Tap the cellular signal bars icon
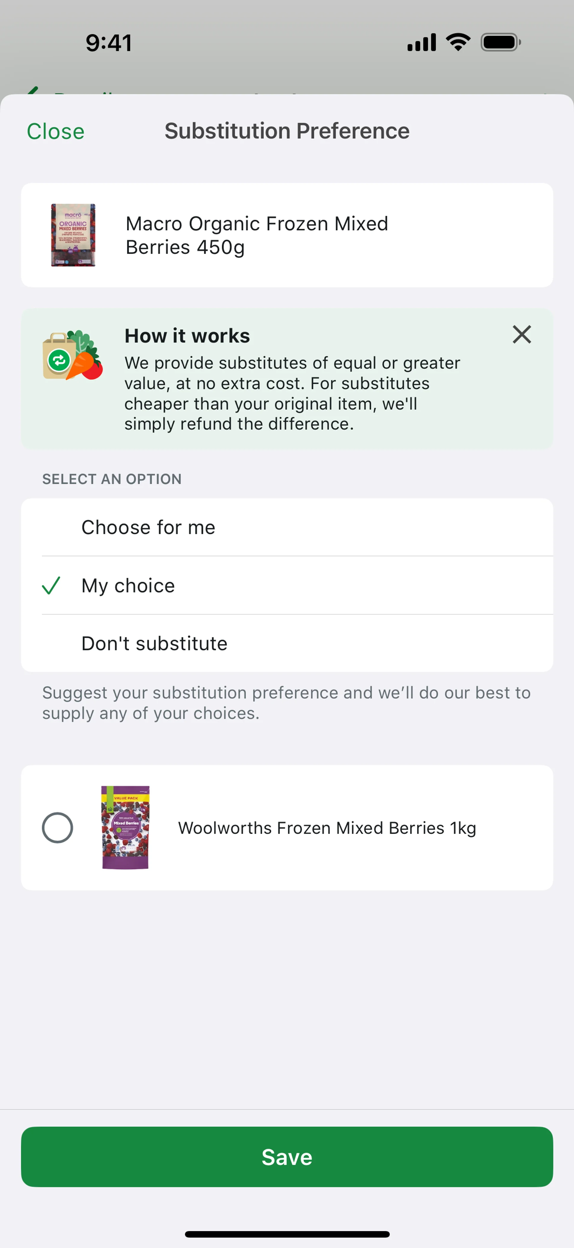The width and height of the screenshot is (574, 1248). 422,43
